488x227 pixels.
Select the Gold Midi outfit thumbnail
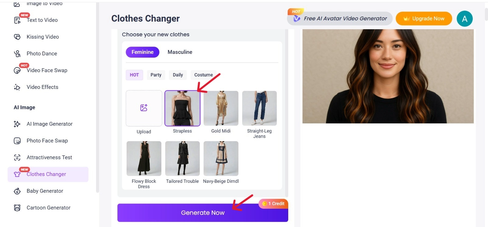[x=221, y=108]
